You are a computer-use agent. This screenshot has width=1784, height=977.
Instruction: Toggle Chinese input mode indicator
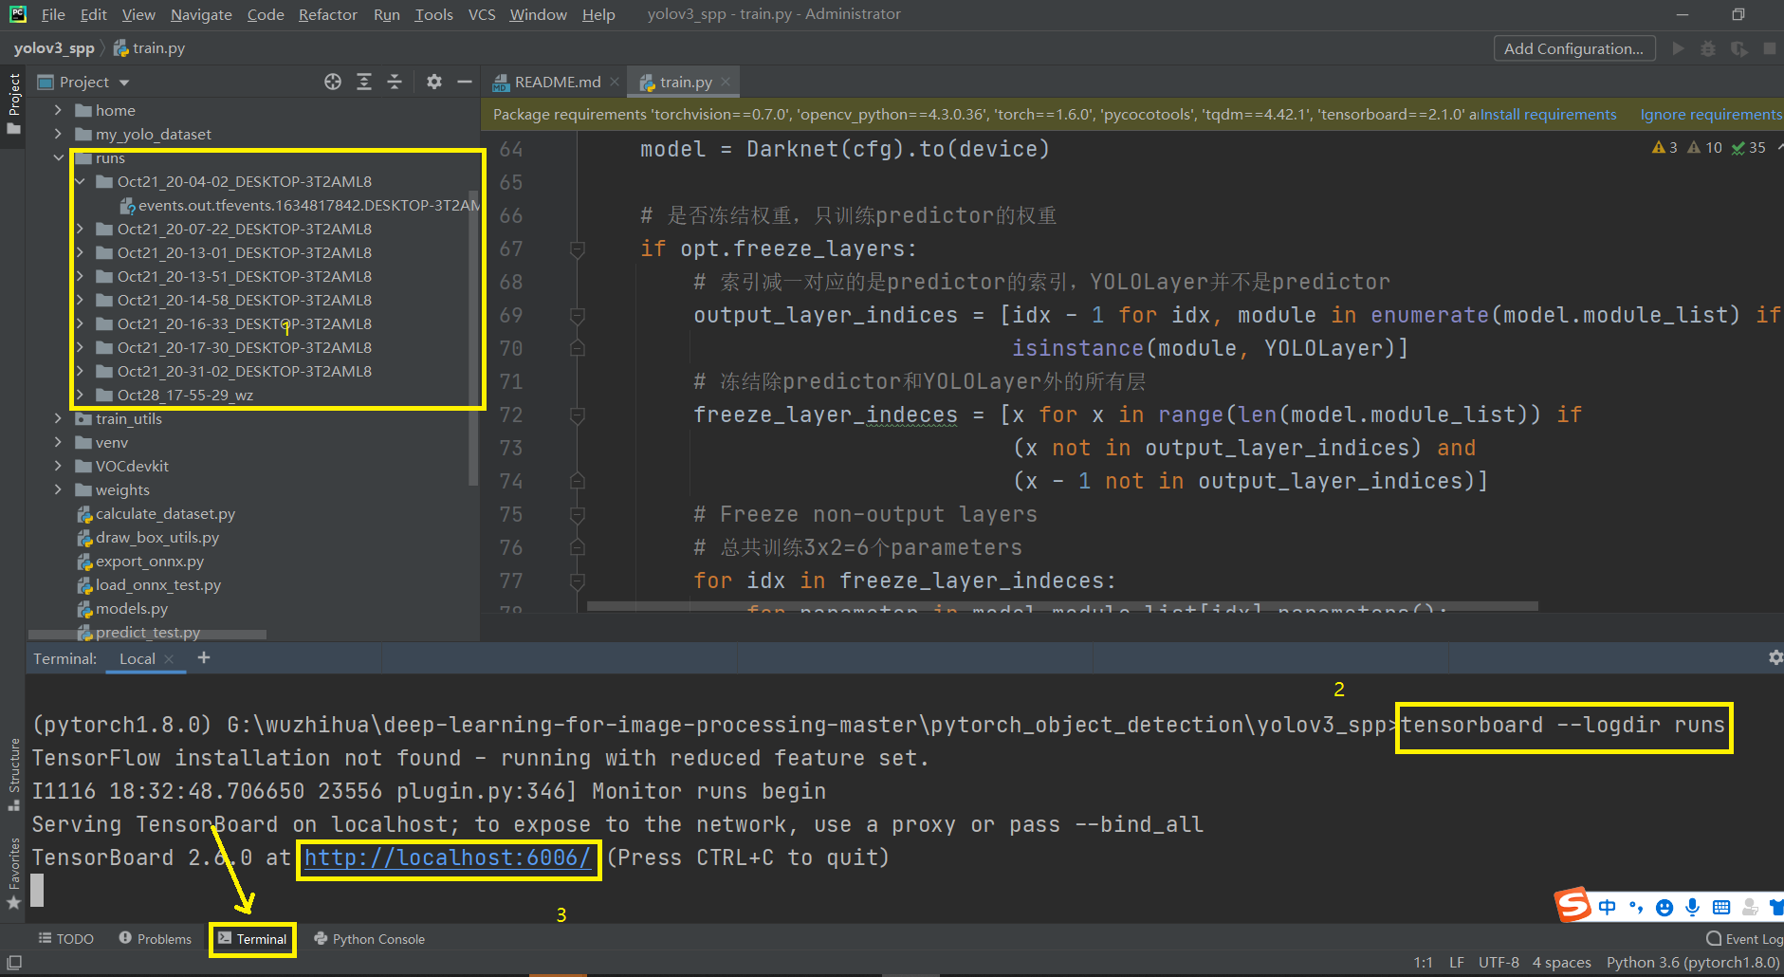point(1607,908)
